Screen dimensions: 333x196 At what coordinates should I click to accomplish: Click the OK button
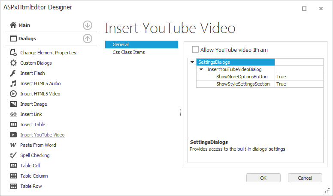coord(263,178)
